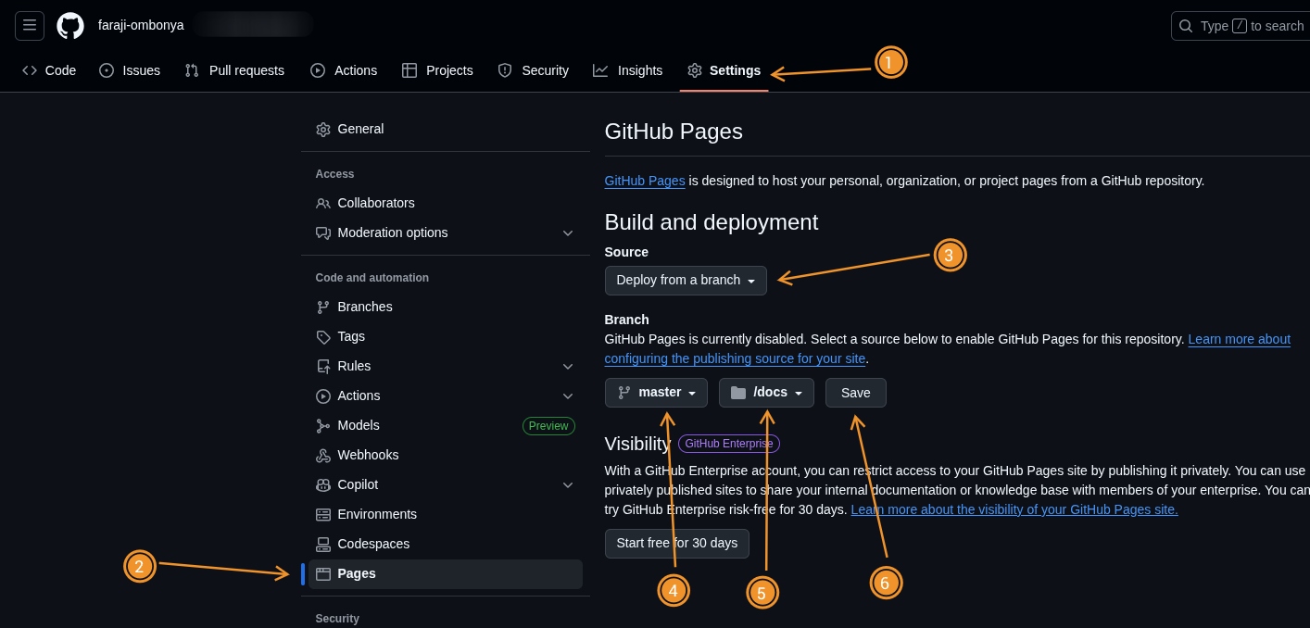The height and width of the screenshot is (628, 1310).
Task: Open the Deploy from a branch dropdown
Action: [x=686, y=281]
